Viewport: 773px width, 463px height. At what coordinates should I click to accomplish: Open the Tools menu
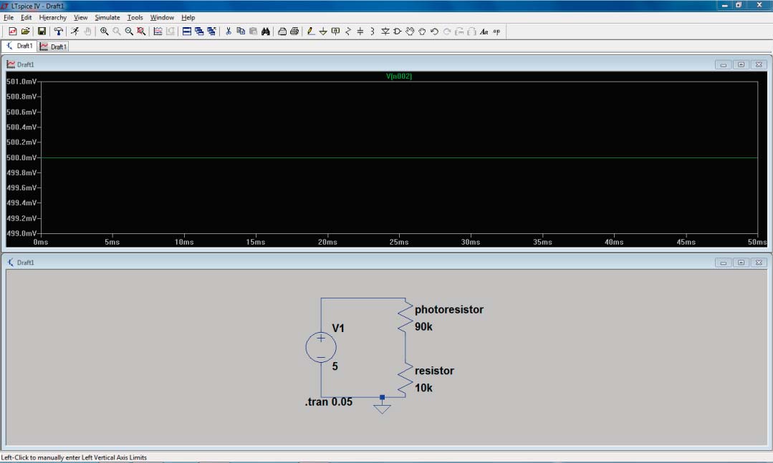135,17
